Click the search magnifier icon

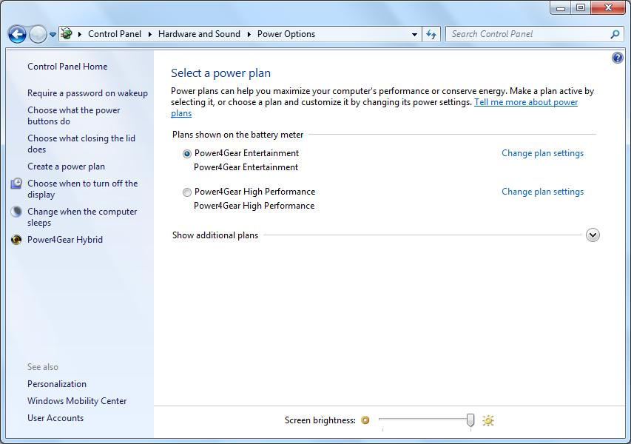pos(615,34)
